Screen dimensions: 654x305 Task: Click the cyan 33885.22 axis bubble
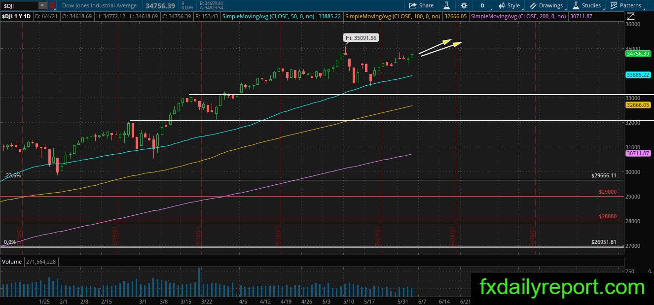tap(638, 75)
